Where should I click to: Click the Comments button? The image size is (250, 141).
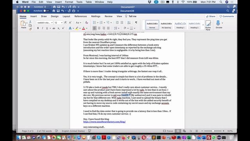(227, 16)
